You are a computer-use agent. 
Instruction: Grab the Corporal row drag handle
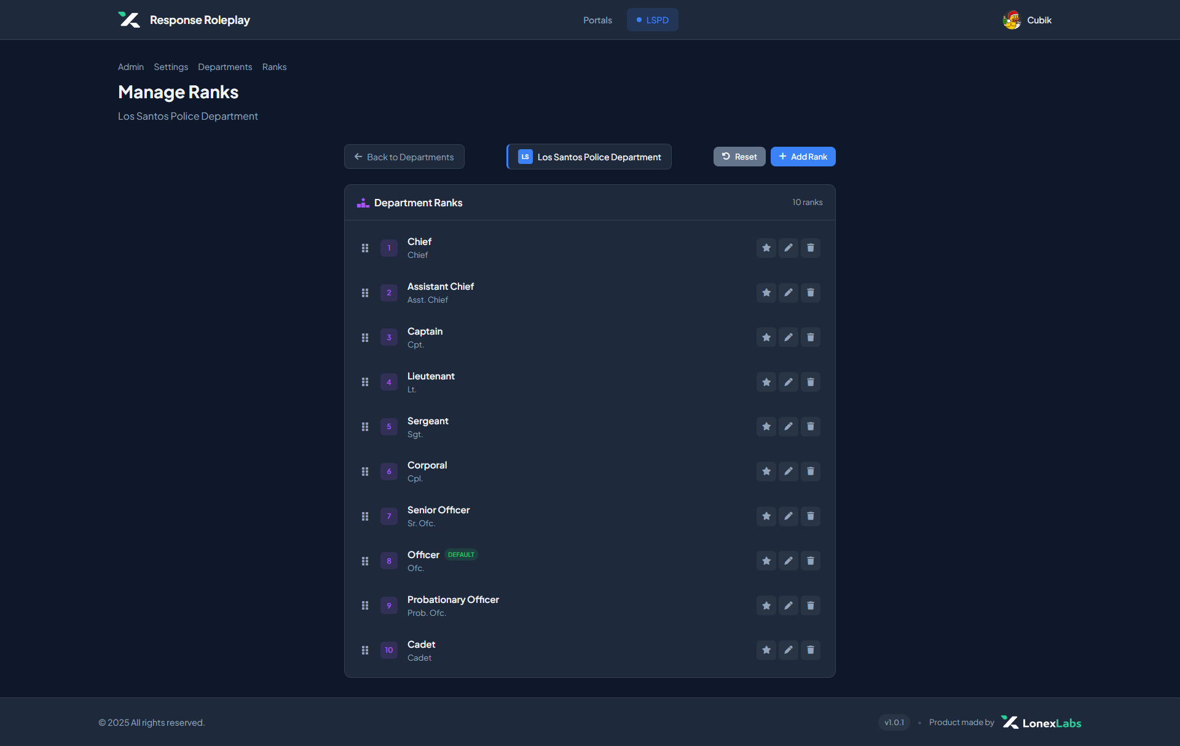(x=365, y=472)
